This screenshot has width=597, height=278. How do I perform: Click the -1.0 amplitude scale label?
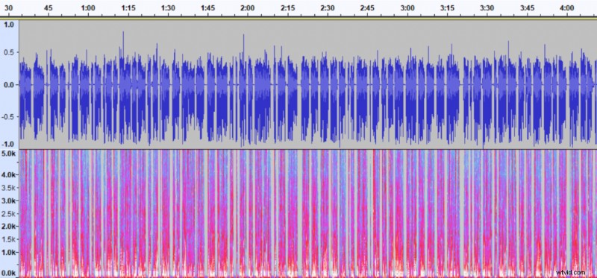tap(7, 144)
